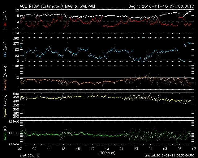
Task: Click hour 23 on the time axis
Action: 136,149
